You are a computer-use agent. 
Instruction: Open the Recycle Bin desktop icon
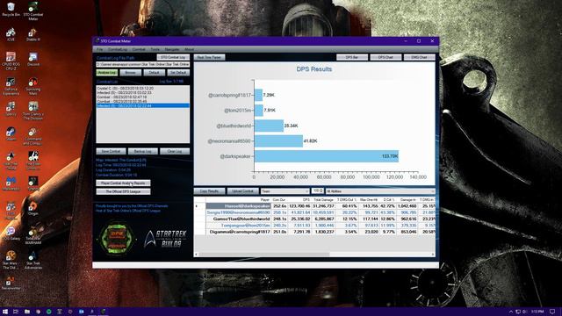(x=11, y=10)
